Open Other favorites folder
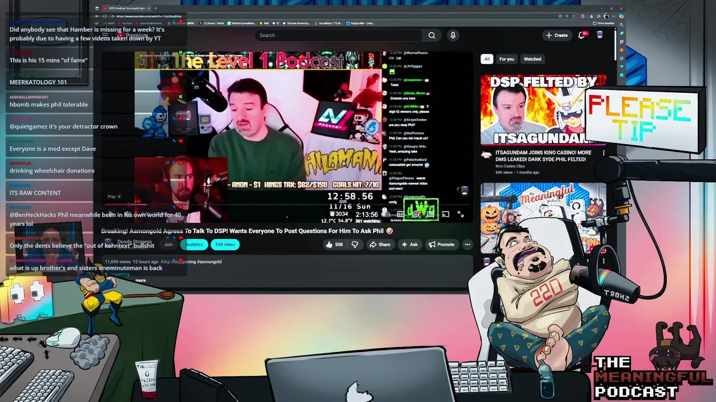Viewport: 716px width, 402px height. click(604, 23)
